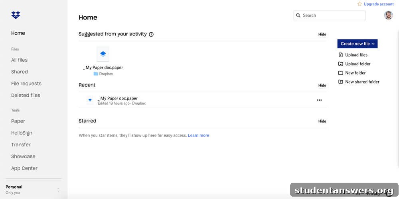Click the Learn more link

[x=198, y=135]
